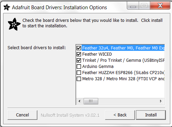Click the Adafruit star icon in title bar
The image size is (172, 127).
point(7,7)
